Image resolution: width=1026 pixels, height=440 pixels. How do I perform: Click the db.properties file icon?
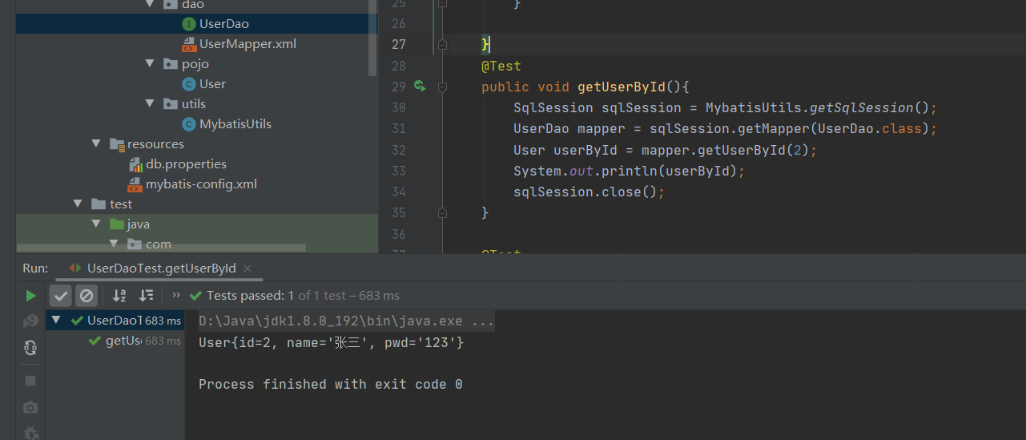pos(135,164)
